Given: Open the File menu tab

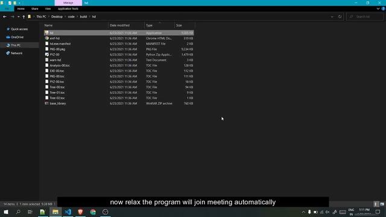Looking at the screenshot, I should [7, 8].
